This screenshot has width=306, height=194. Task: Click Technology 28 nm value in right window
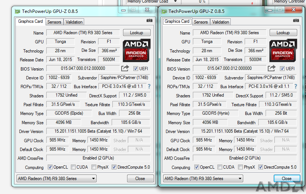pyautogui.click(x=207, y=51)
